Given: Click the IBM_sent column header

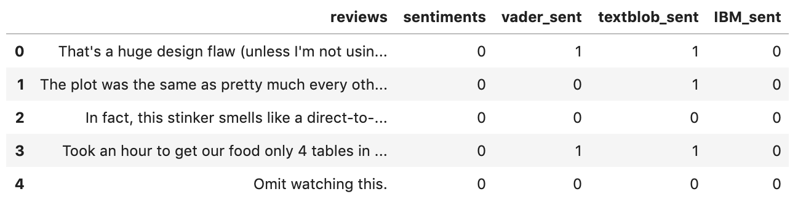Looking at the screenshot, I should [x=748, y=18].
